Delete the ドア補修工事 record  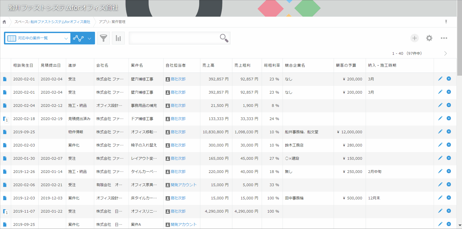pos(449,118)
